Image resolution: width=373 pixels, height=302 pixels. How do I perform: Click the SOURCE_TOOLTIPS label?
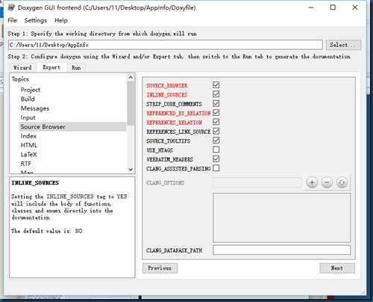tap(169, 141)
